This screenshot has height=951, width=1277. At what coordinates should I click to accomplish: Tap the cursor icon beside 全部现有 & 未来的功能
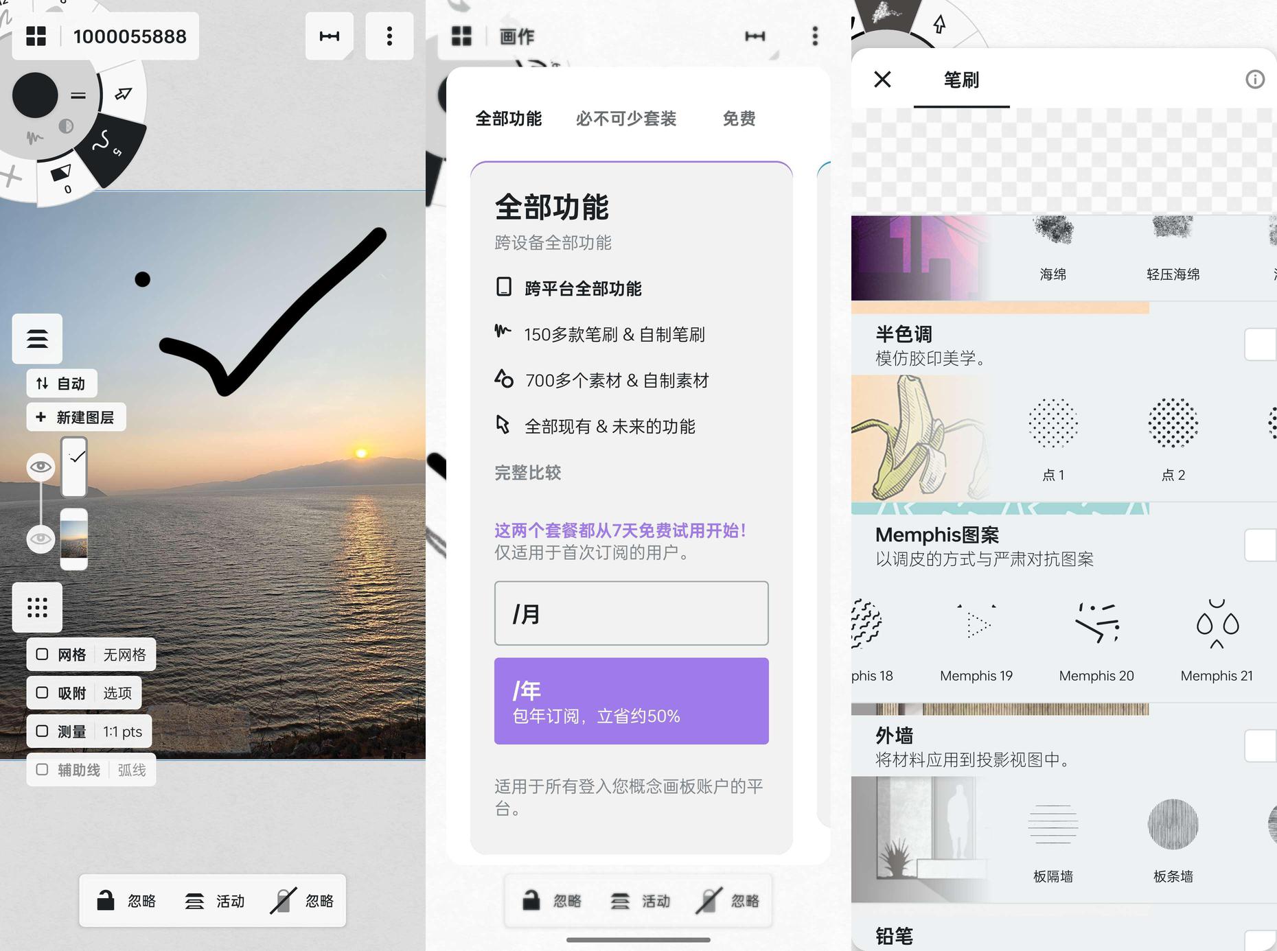(x=503, y=425)
